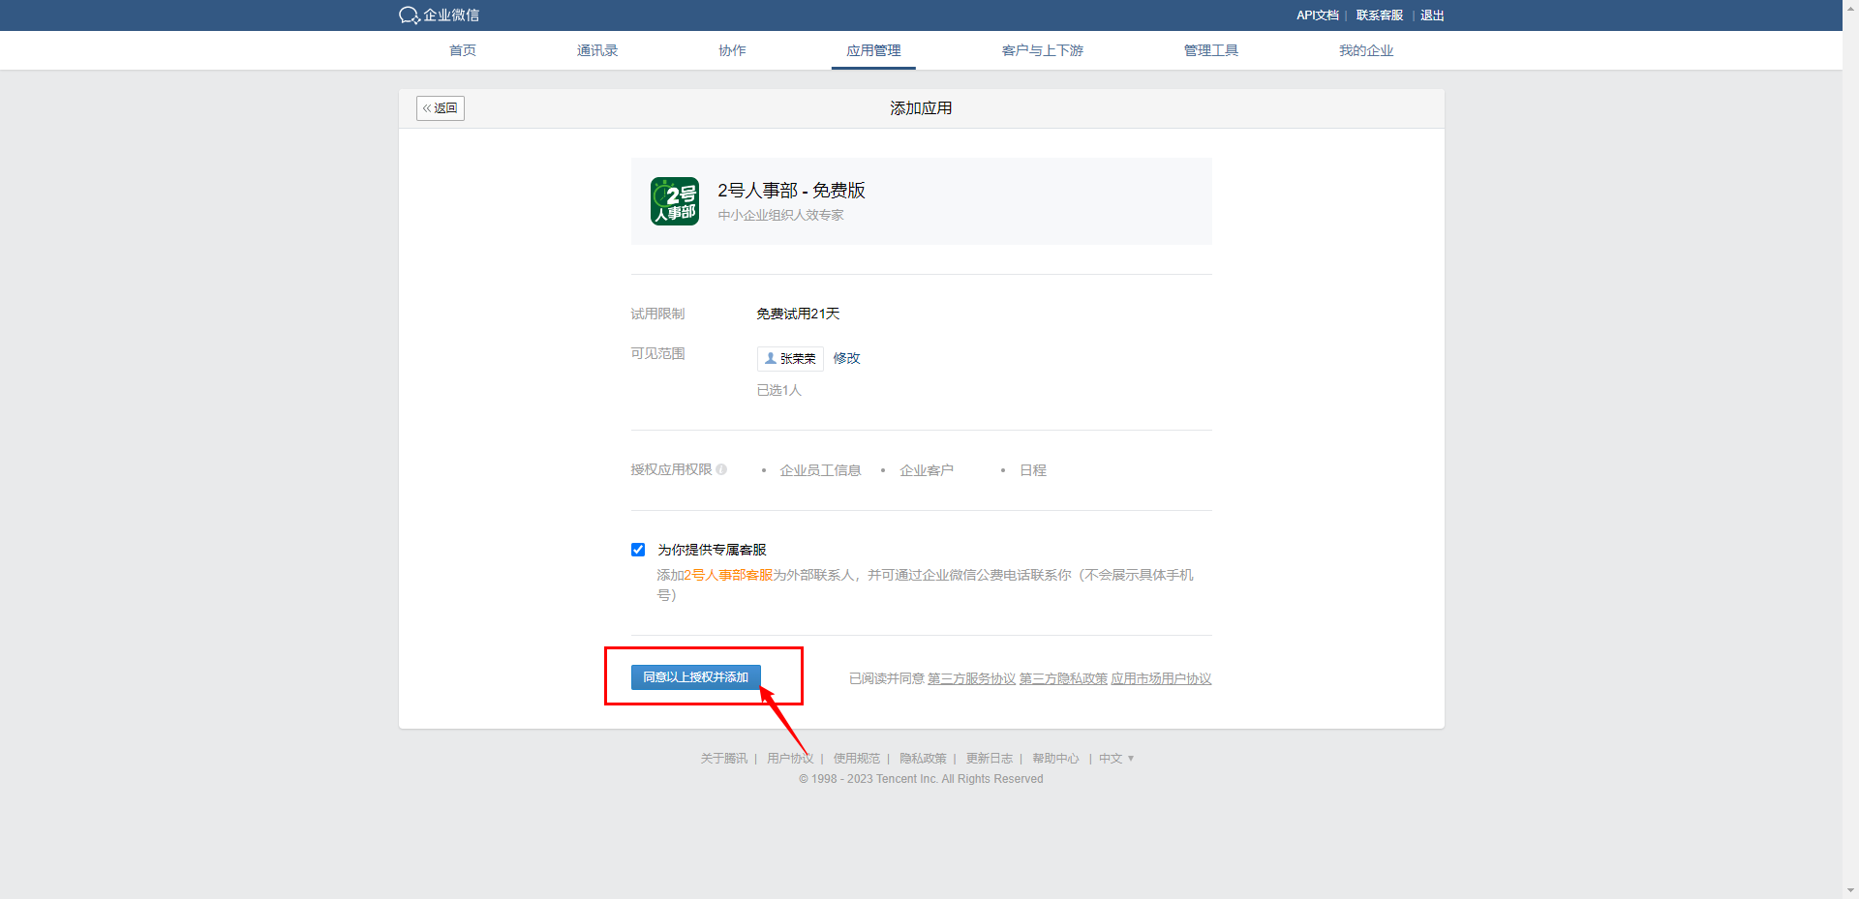
Task: Open the API文档 link
Action: coord(1318,15)
